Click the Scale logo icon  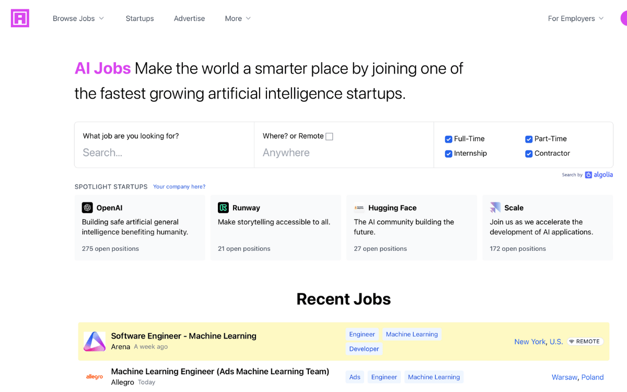point(495,208)
